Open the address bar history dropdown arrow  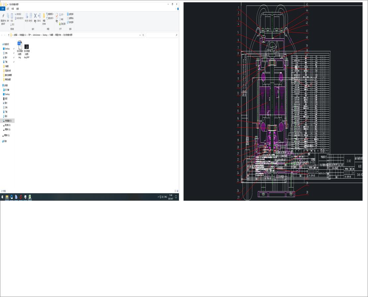[140, 35]
